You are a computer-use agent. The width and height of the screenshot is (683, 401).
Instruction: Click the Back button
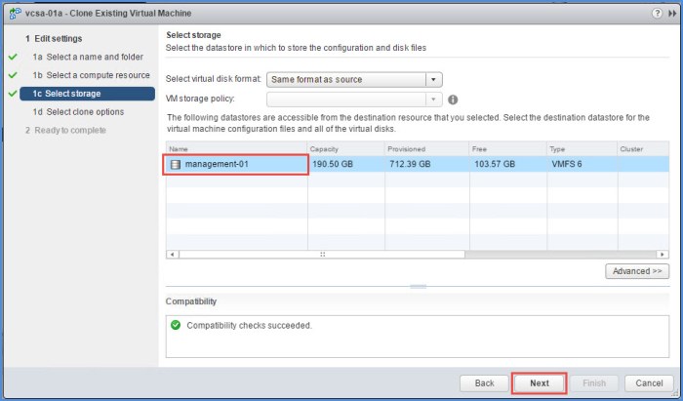point(484,383)
